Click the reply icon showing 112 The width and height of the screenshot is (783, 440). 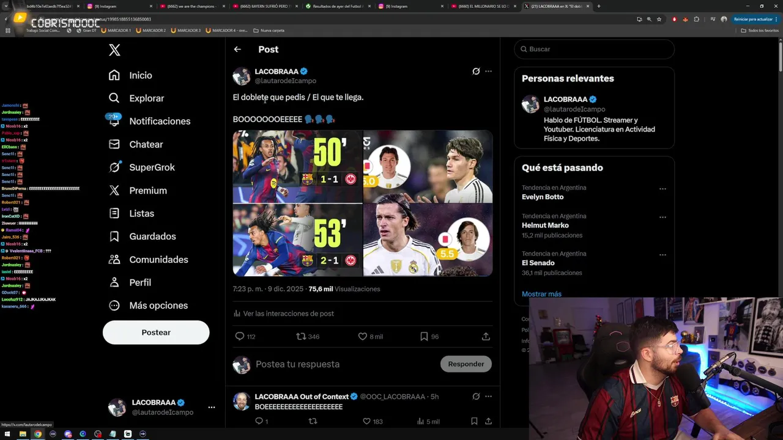point(245,337)
